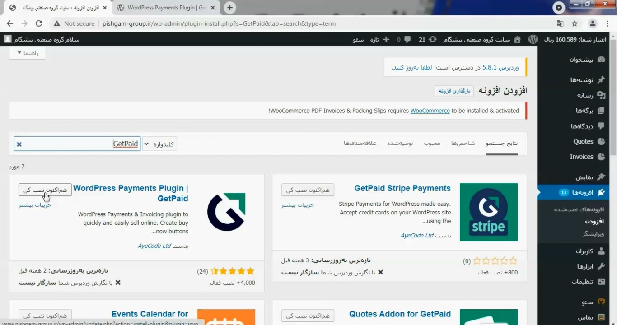Click the GetPaid Stripe plugin thumbnail

489,212
